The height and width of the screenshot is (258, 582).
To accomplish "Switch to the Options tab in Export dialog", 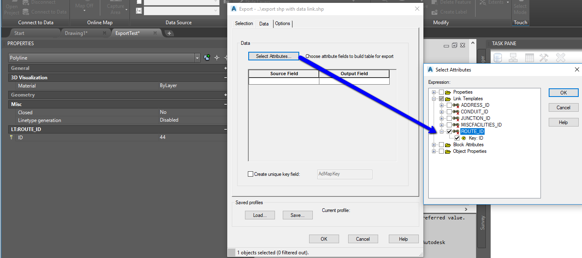I will click(x=283, y=23).
